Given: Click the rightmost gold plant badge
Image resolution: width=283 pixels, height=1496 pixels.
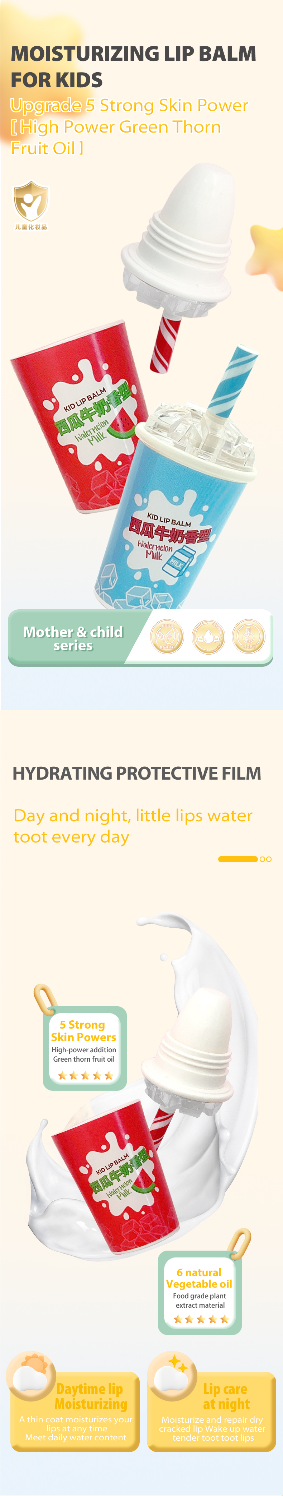Looking at the screenshot, I should (248, 637).
